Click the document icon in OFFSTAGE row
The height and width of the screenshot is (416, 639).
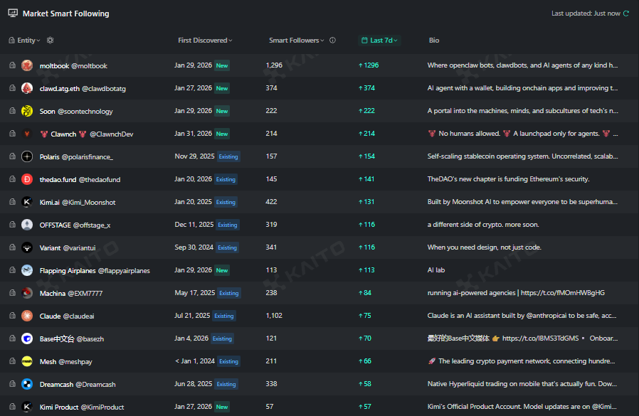click(12, 225)
